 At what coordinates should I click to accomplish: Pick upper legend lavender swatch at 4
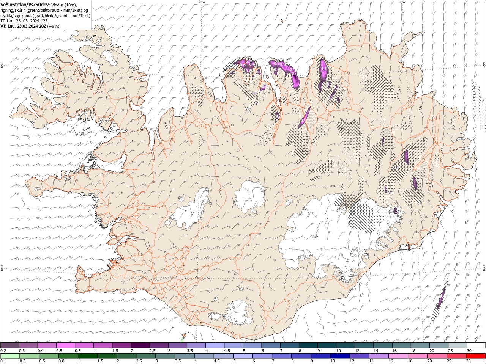coord(215,345)
